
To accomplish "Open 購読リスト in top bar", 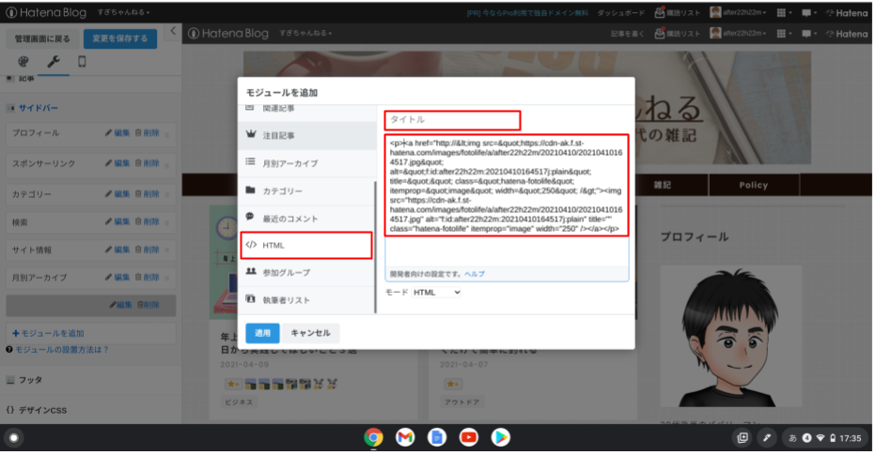I will click(677, 13).
